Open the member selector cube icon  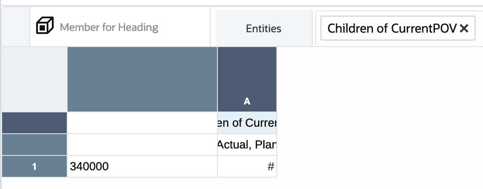click(45, 26)
